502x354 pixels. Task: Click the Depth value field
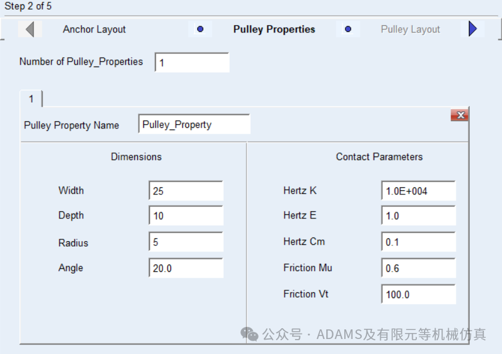tap(186, 215)
